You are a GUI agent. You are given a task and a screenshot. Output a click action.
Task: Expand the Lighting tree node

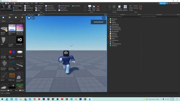pyautogui.click(x=109, y=22)
